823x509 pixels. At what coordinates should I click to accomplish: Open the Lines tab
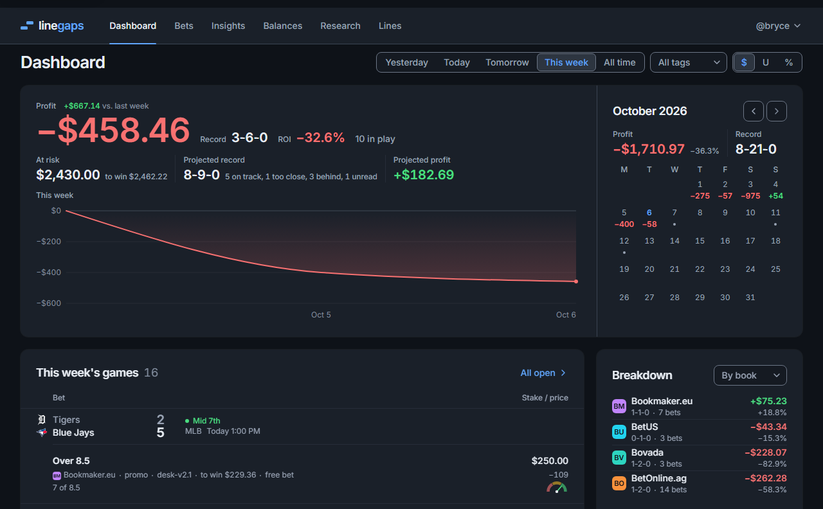390,26
